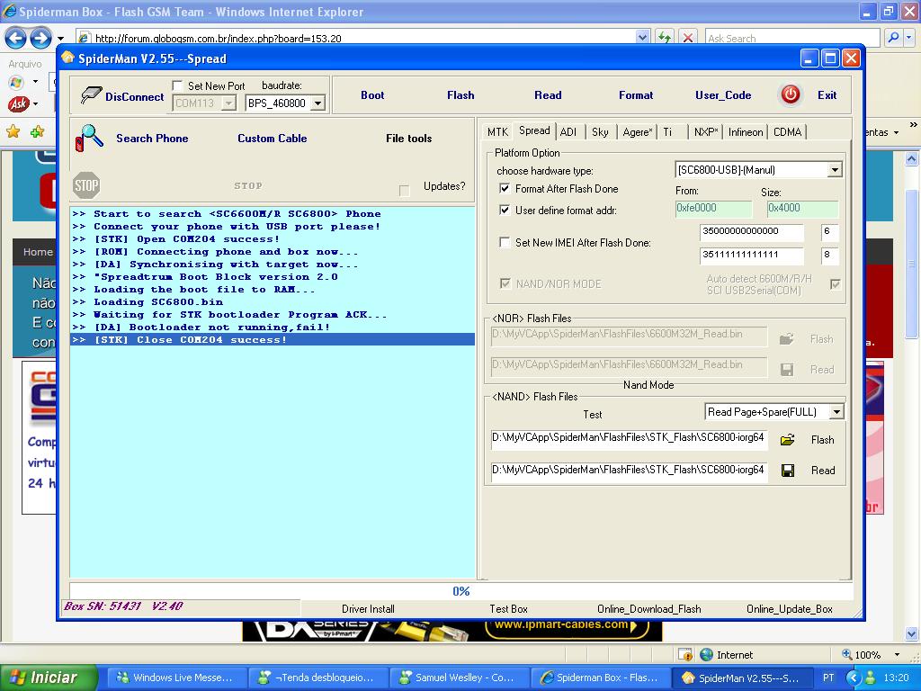Click the top Flash button
This screenshot has height=691, width=921.
coord(460,95)
